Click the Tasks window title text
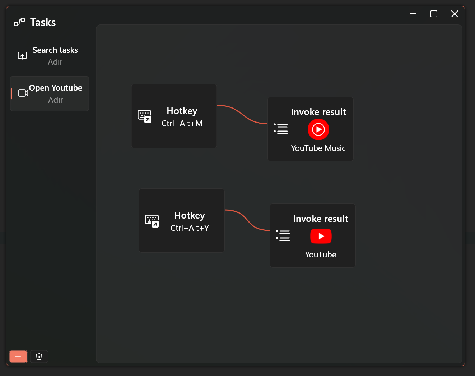475x376 pixels. [43, 22]
